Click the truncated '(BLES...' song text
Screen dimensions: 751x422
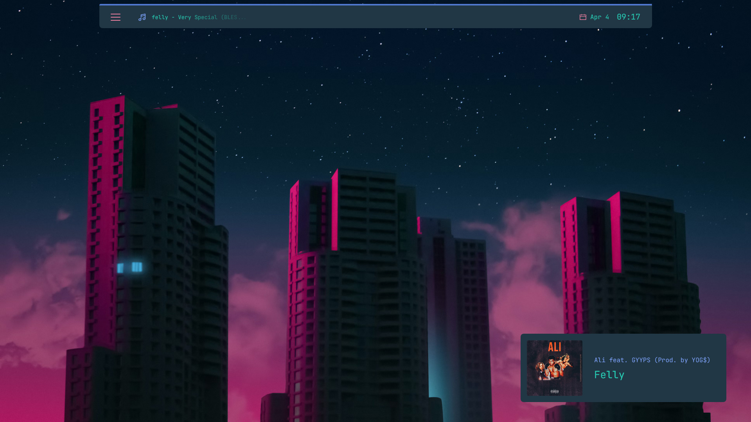(234, 17)
